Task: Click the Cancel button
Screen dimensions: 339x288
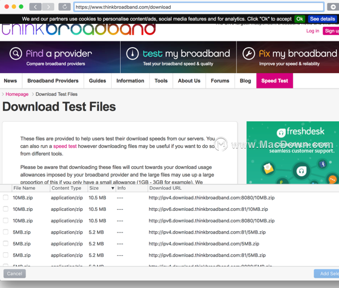Action: click(x=15, y=273)
